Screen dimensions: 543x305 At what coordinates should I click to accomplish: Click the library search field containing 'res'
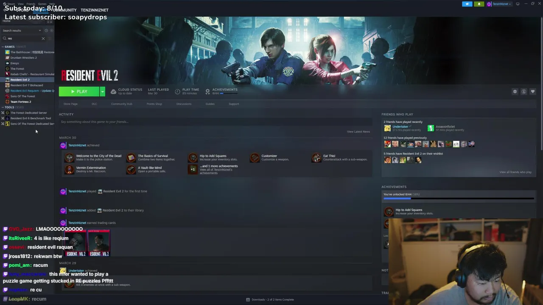23,39
